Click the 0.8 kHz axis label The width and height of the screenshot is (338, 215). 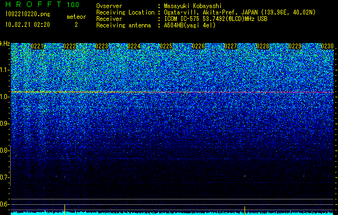point(4,150)
